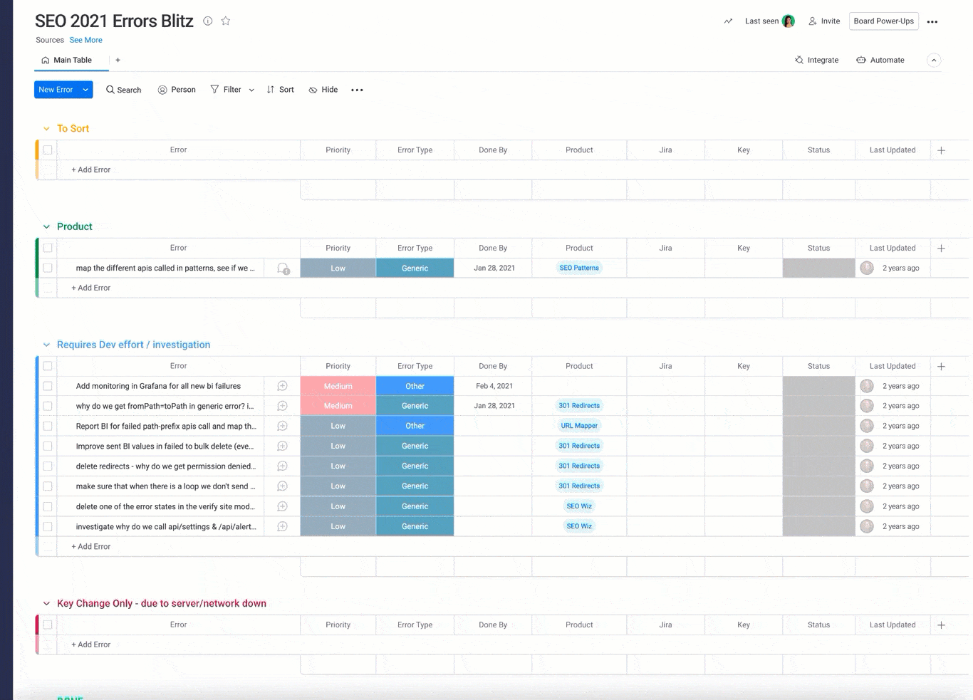Star the SEO 2021 Errors Blitz board
Viewport: 973px width, 700px height.
click(226, 21)
